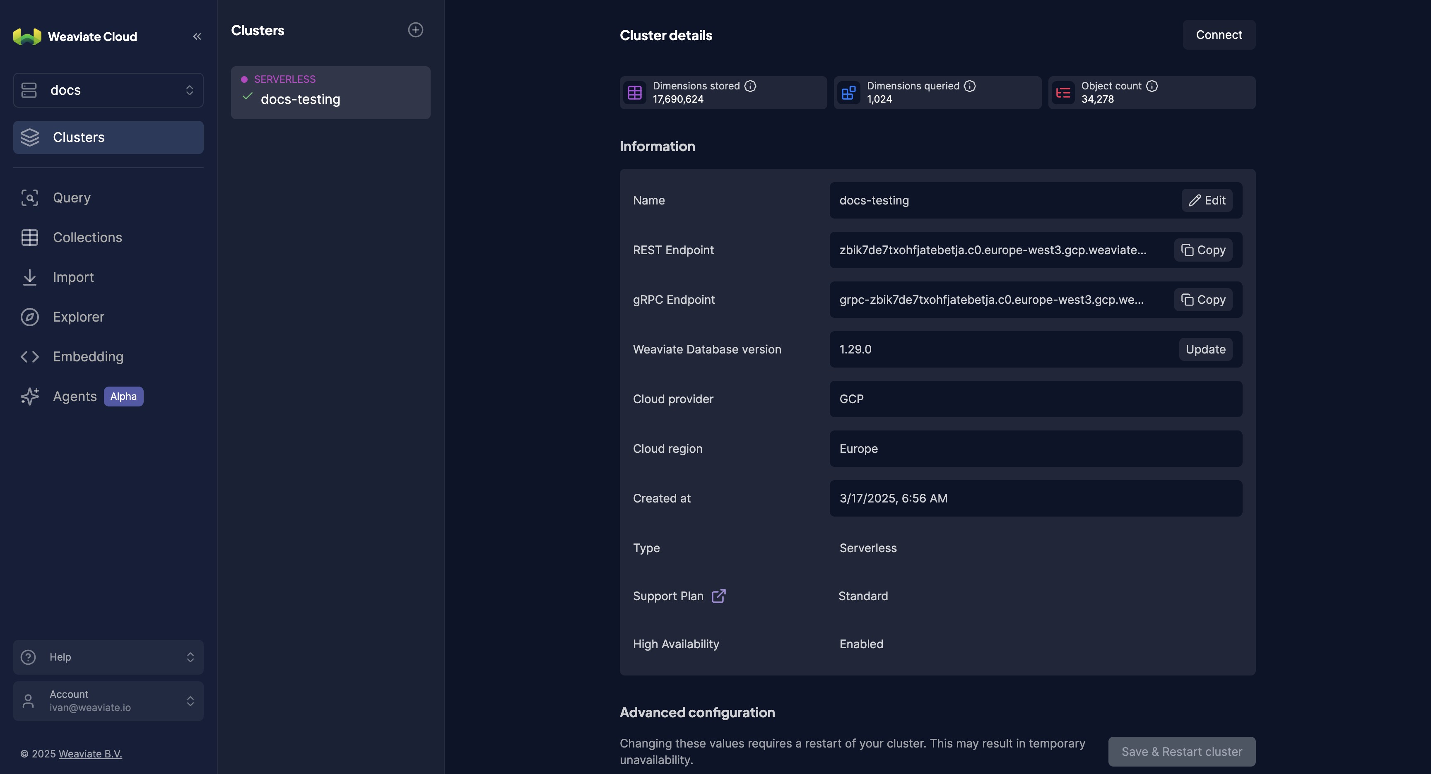Open the Agents Alpha page
Viewport: 1431px width, 774px height.
108,397
